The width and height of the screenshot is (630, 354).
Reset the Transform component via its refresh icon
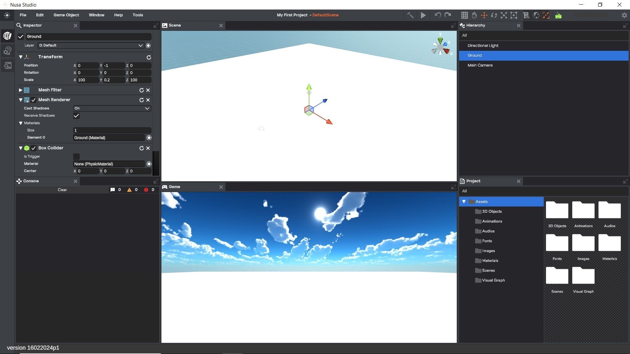point(149,57)
